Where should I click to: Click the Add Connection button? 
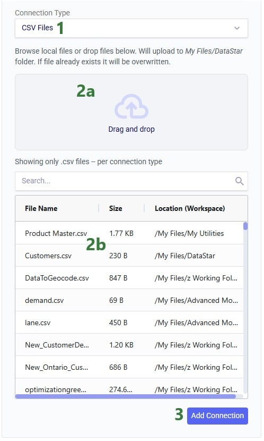pos(217,415)
